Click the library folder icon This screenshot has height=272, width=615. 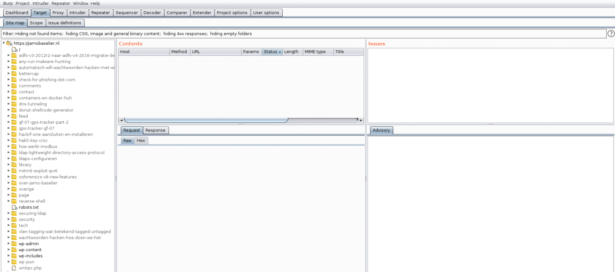pos(14,165)
